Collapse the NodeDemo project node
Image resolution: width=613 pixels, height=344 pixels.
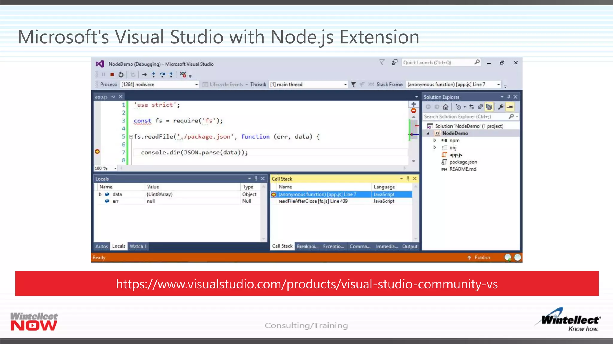(428, 133)
